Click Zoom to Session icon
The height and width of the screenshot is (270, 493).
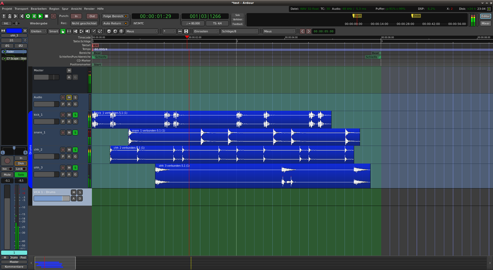click(121, 31)
